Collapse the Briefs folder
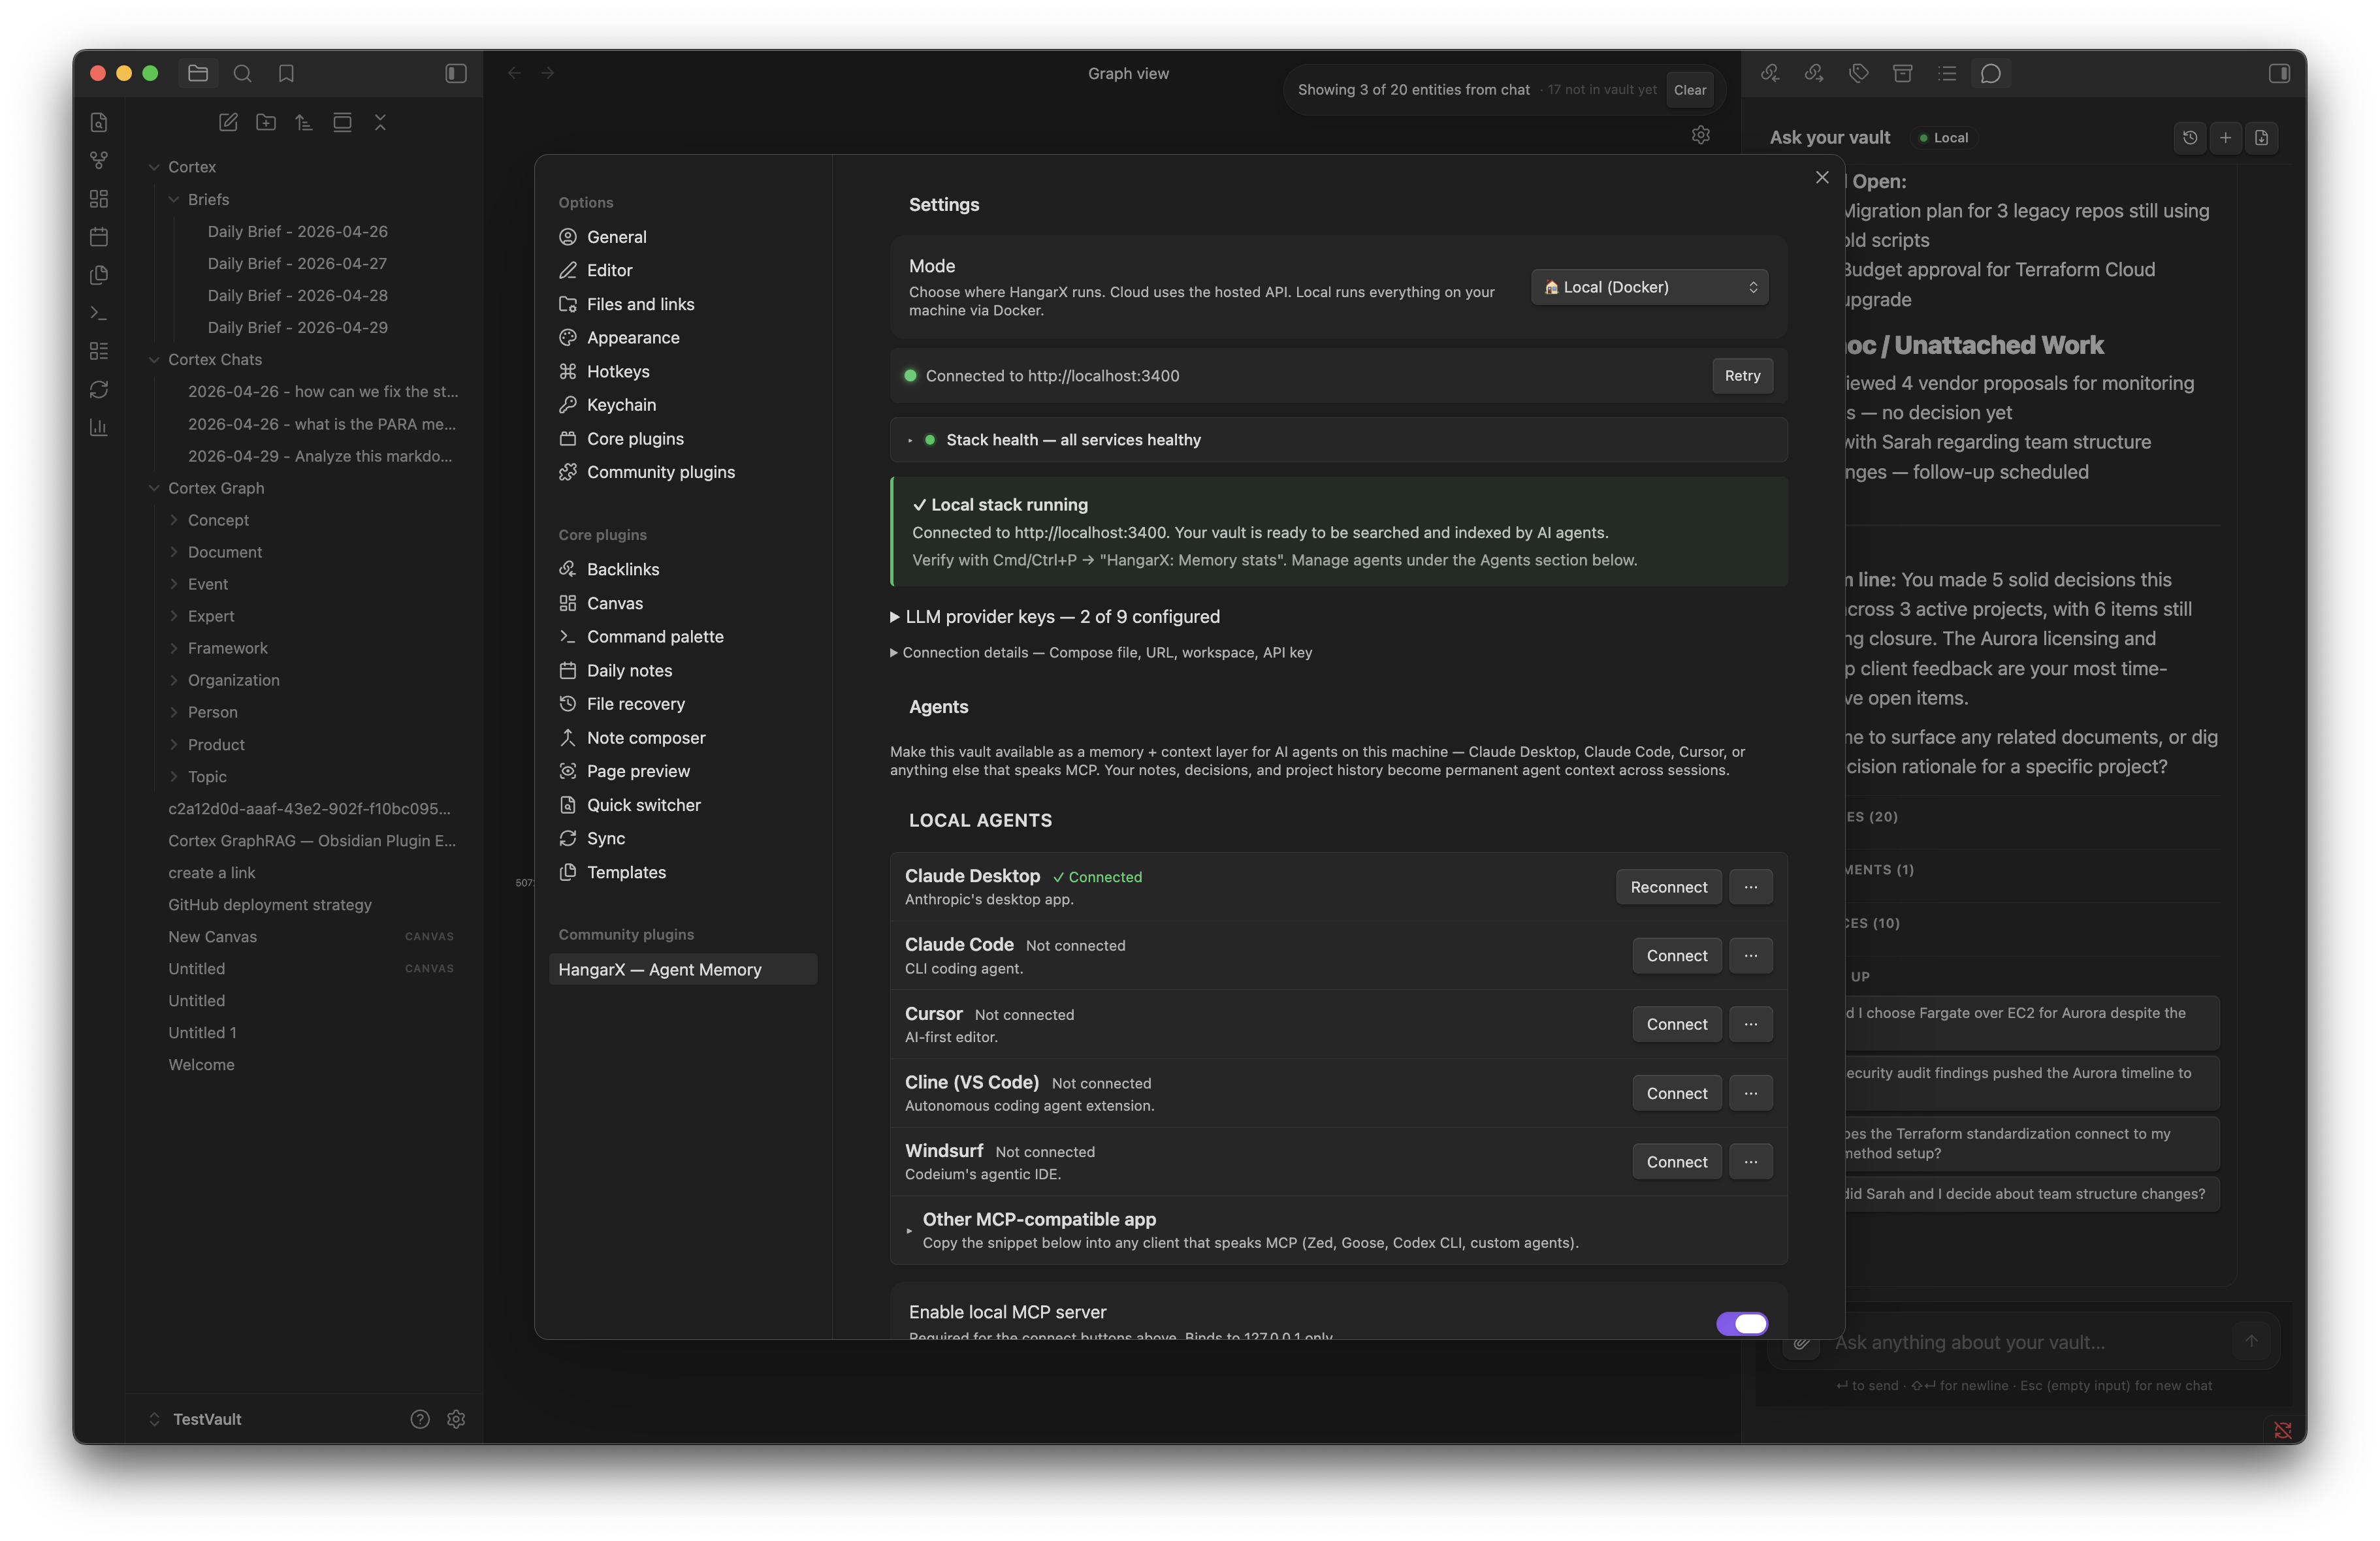The height and width of the screenshot is (1541, 2380). [x=208, y=199]
